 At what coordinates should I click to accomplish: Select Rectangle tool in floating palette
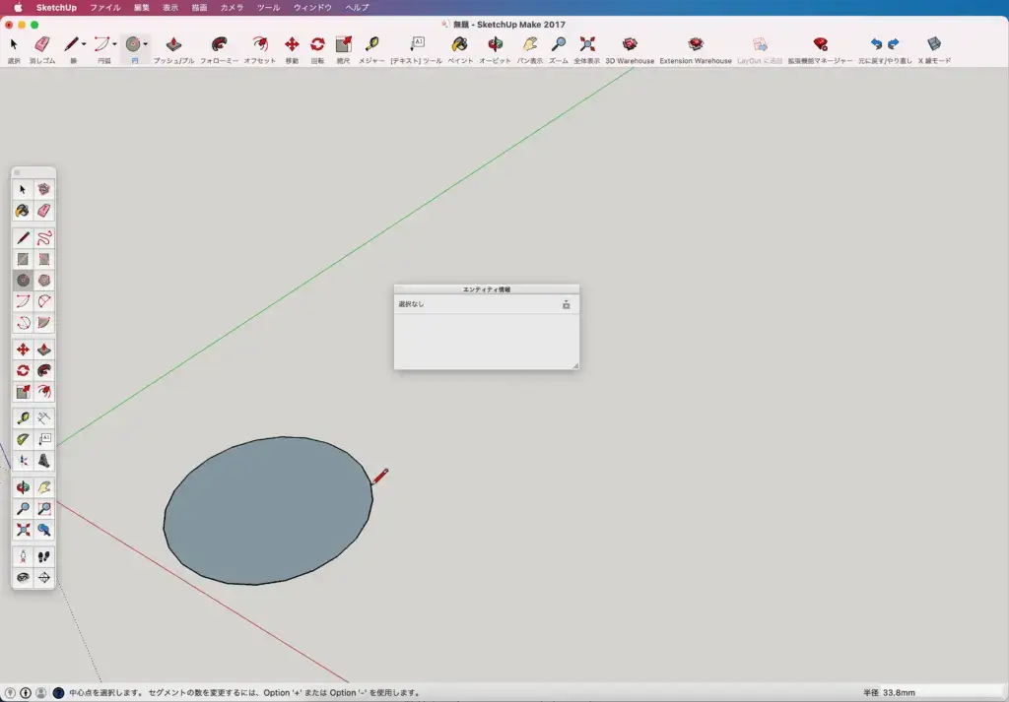point(23,259)
